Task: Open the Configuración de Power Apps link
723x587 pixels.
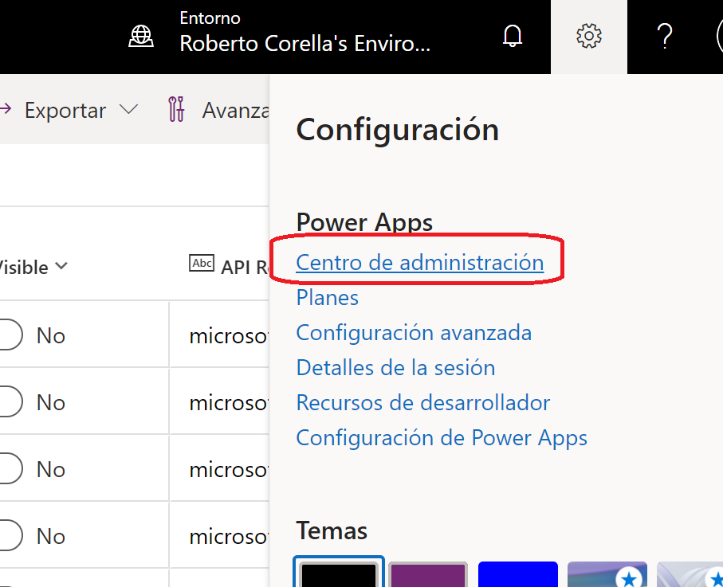Action: coord(442,438)
